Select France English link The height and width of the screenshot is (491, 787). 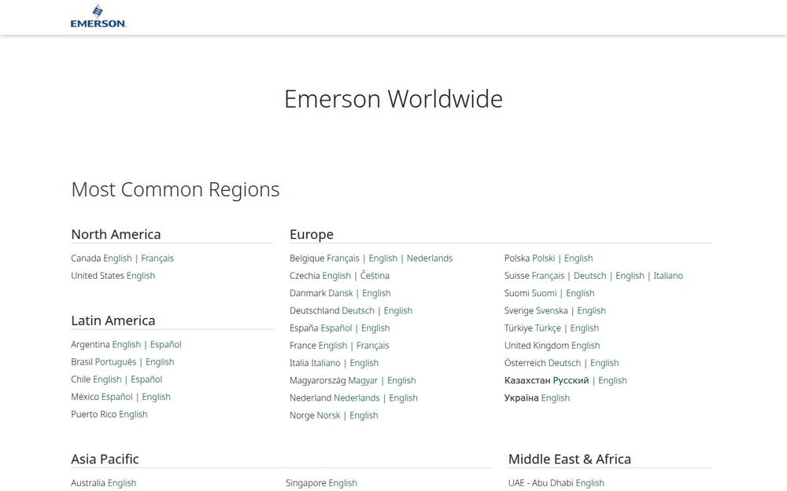[333, 346]
